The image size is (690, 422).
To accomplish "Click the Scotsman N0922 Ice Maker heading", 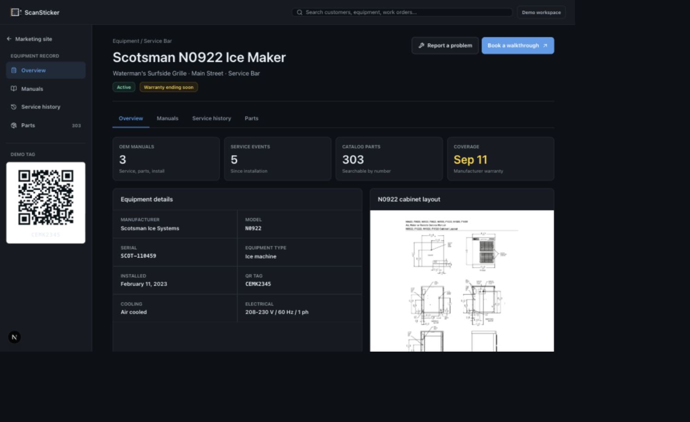I will 199,58.
